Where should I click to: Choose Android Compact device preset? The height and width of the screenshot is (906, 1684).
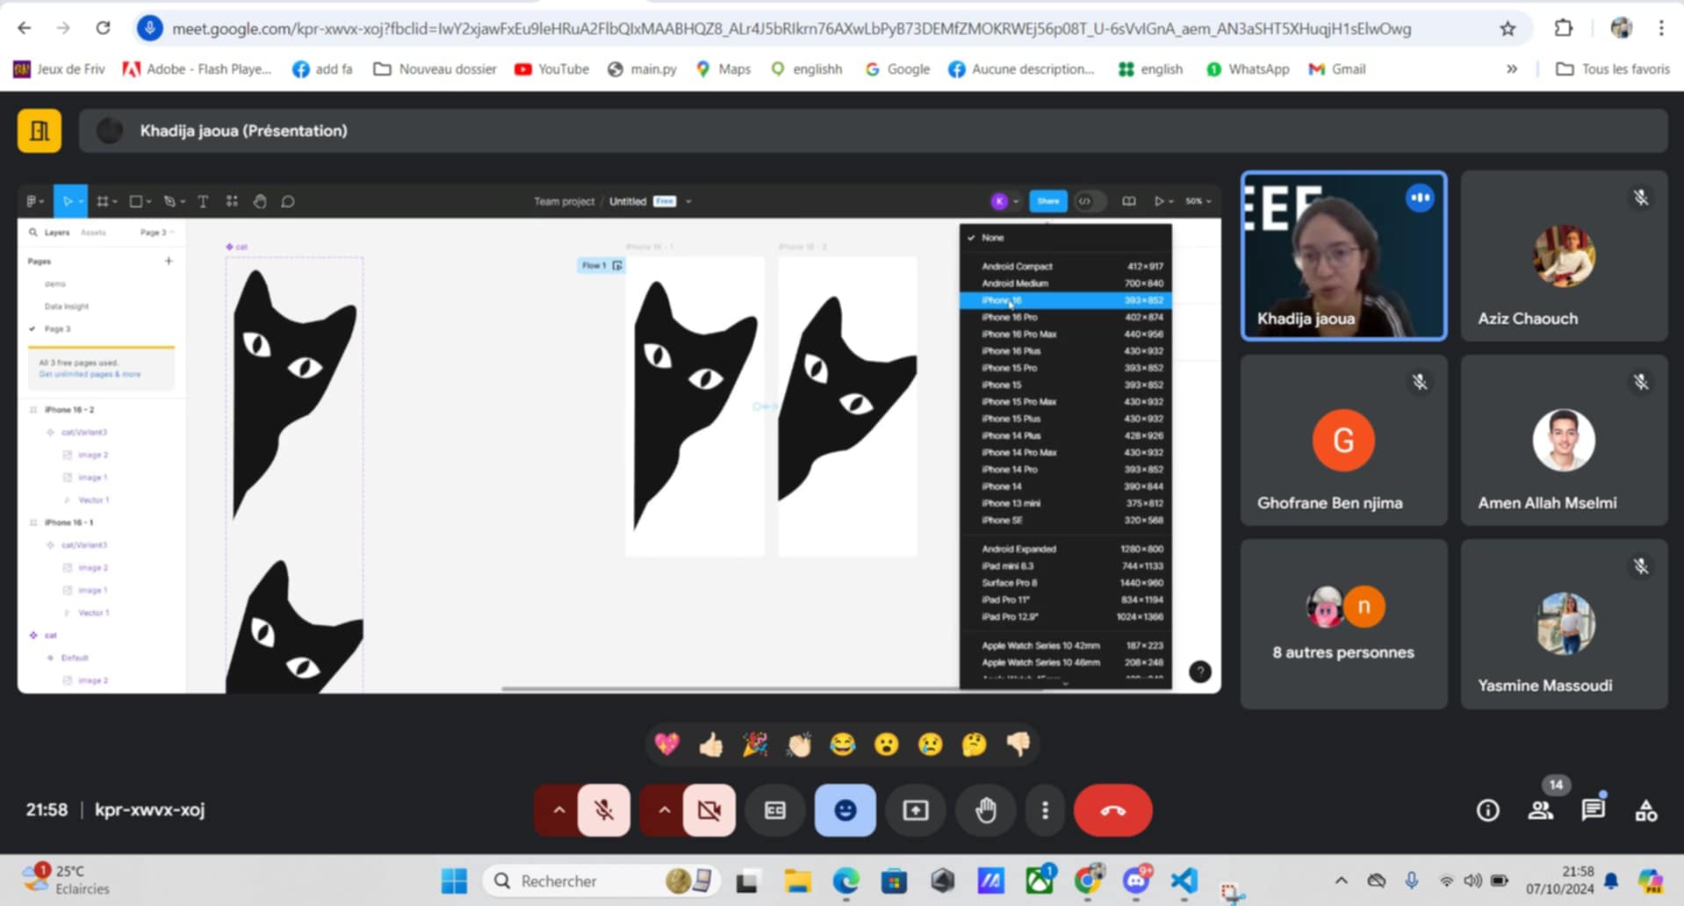pos(1065,266)
